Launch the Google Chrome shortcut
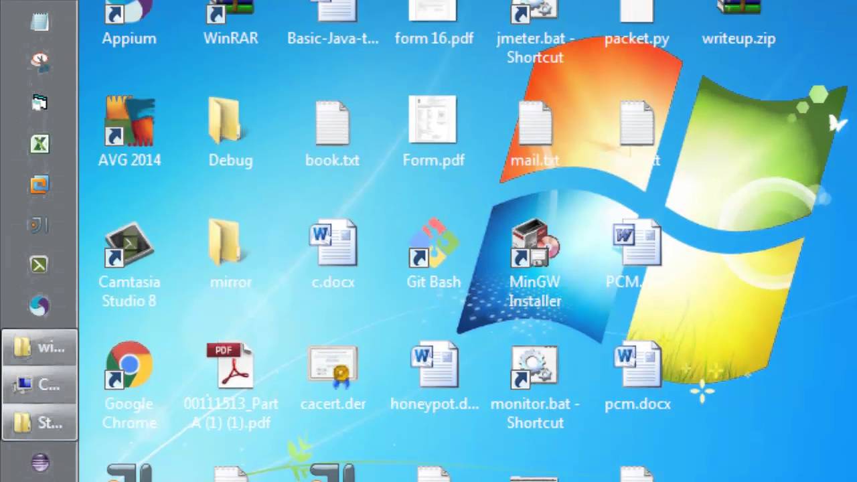 click(129, 386)
